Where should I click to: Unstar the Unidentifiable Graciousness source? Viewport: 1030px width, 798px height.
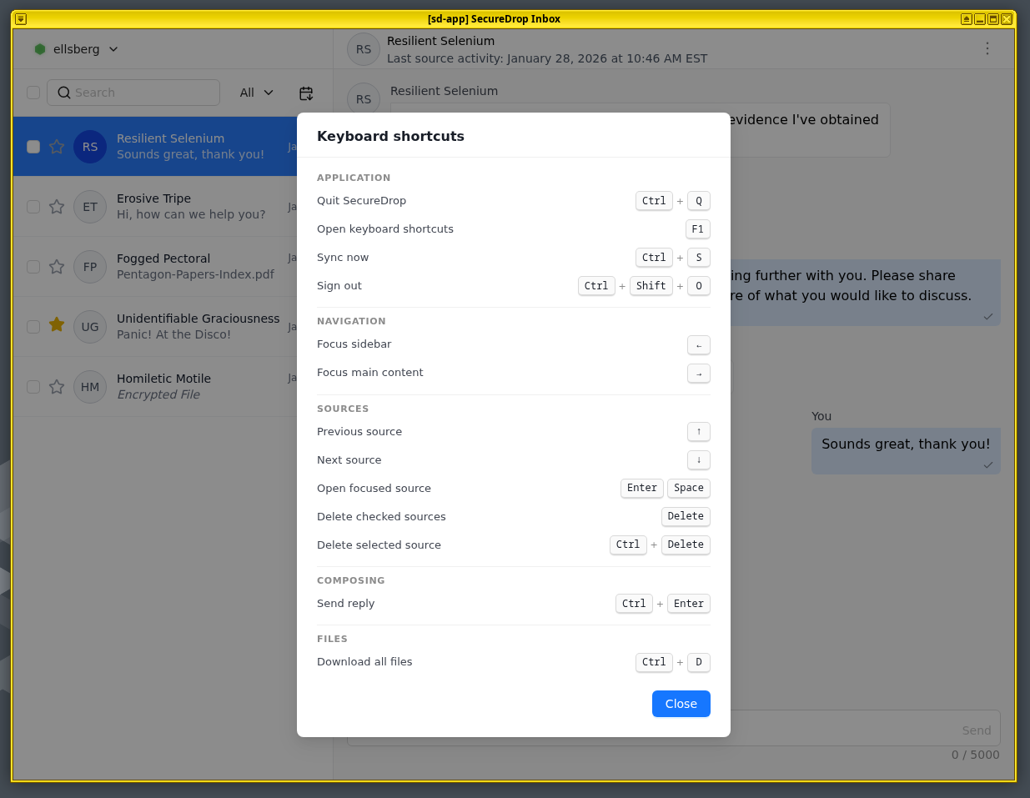tap(56, 327)
